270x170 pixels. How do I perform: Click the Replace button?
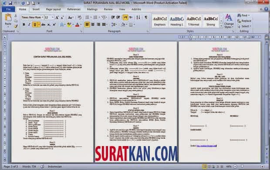click(x=244, y=21)
